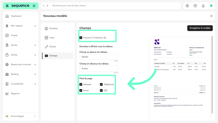218x123 pixels.
Task: Click the Banking label in sidebar
Action: click(x=15, y=74)
